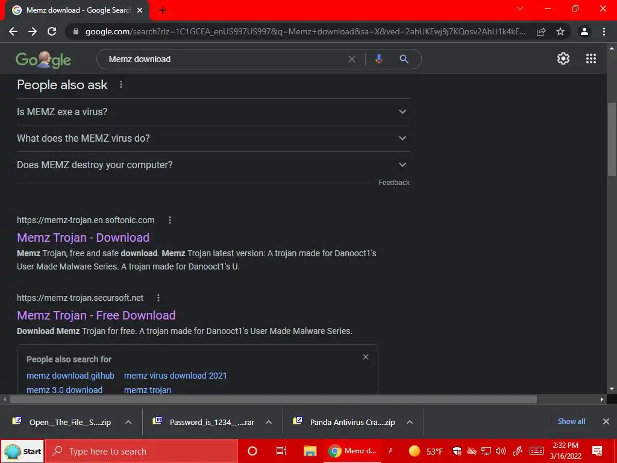Click in the Google search input field
Viewport: 617px width, 463px height.
point(224,59)
